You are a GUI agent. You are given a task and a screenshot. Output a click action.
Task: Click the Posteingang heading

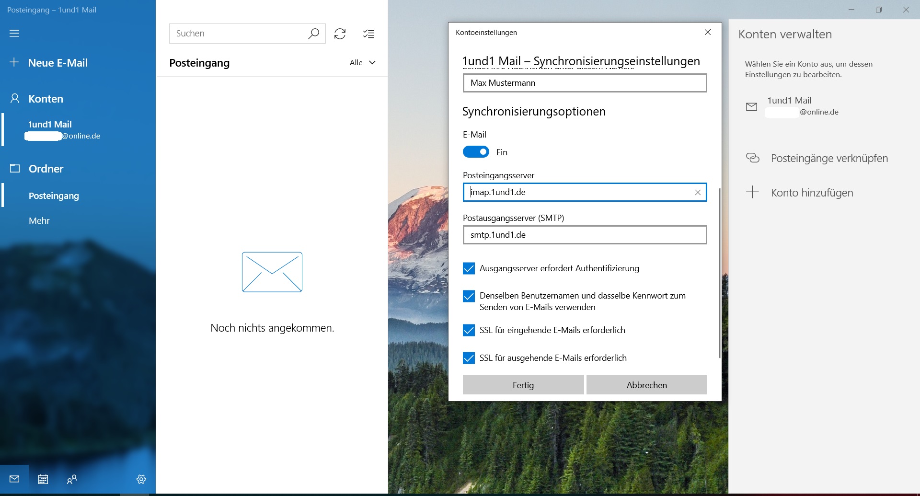tap(199, 63)
